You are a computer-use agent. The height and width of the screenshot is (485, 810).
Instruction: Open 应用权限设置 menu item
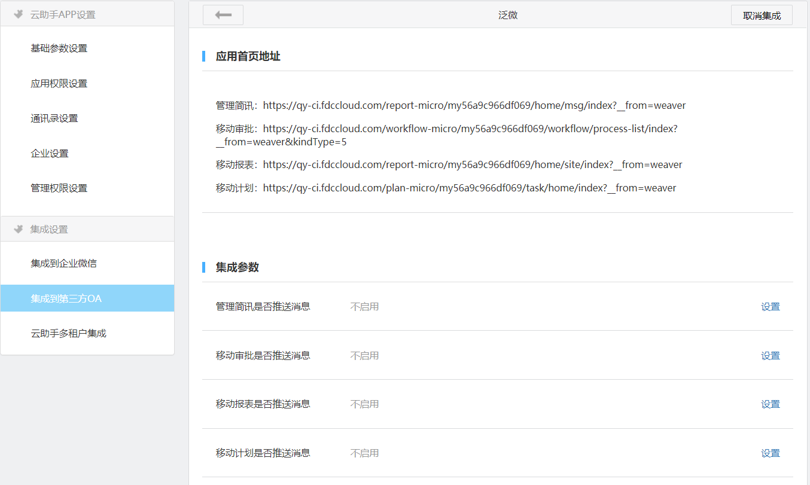point(87,84)
